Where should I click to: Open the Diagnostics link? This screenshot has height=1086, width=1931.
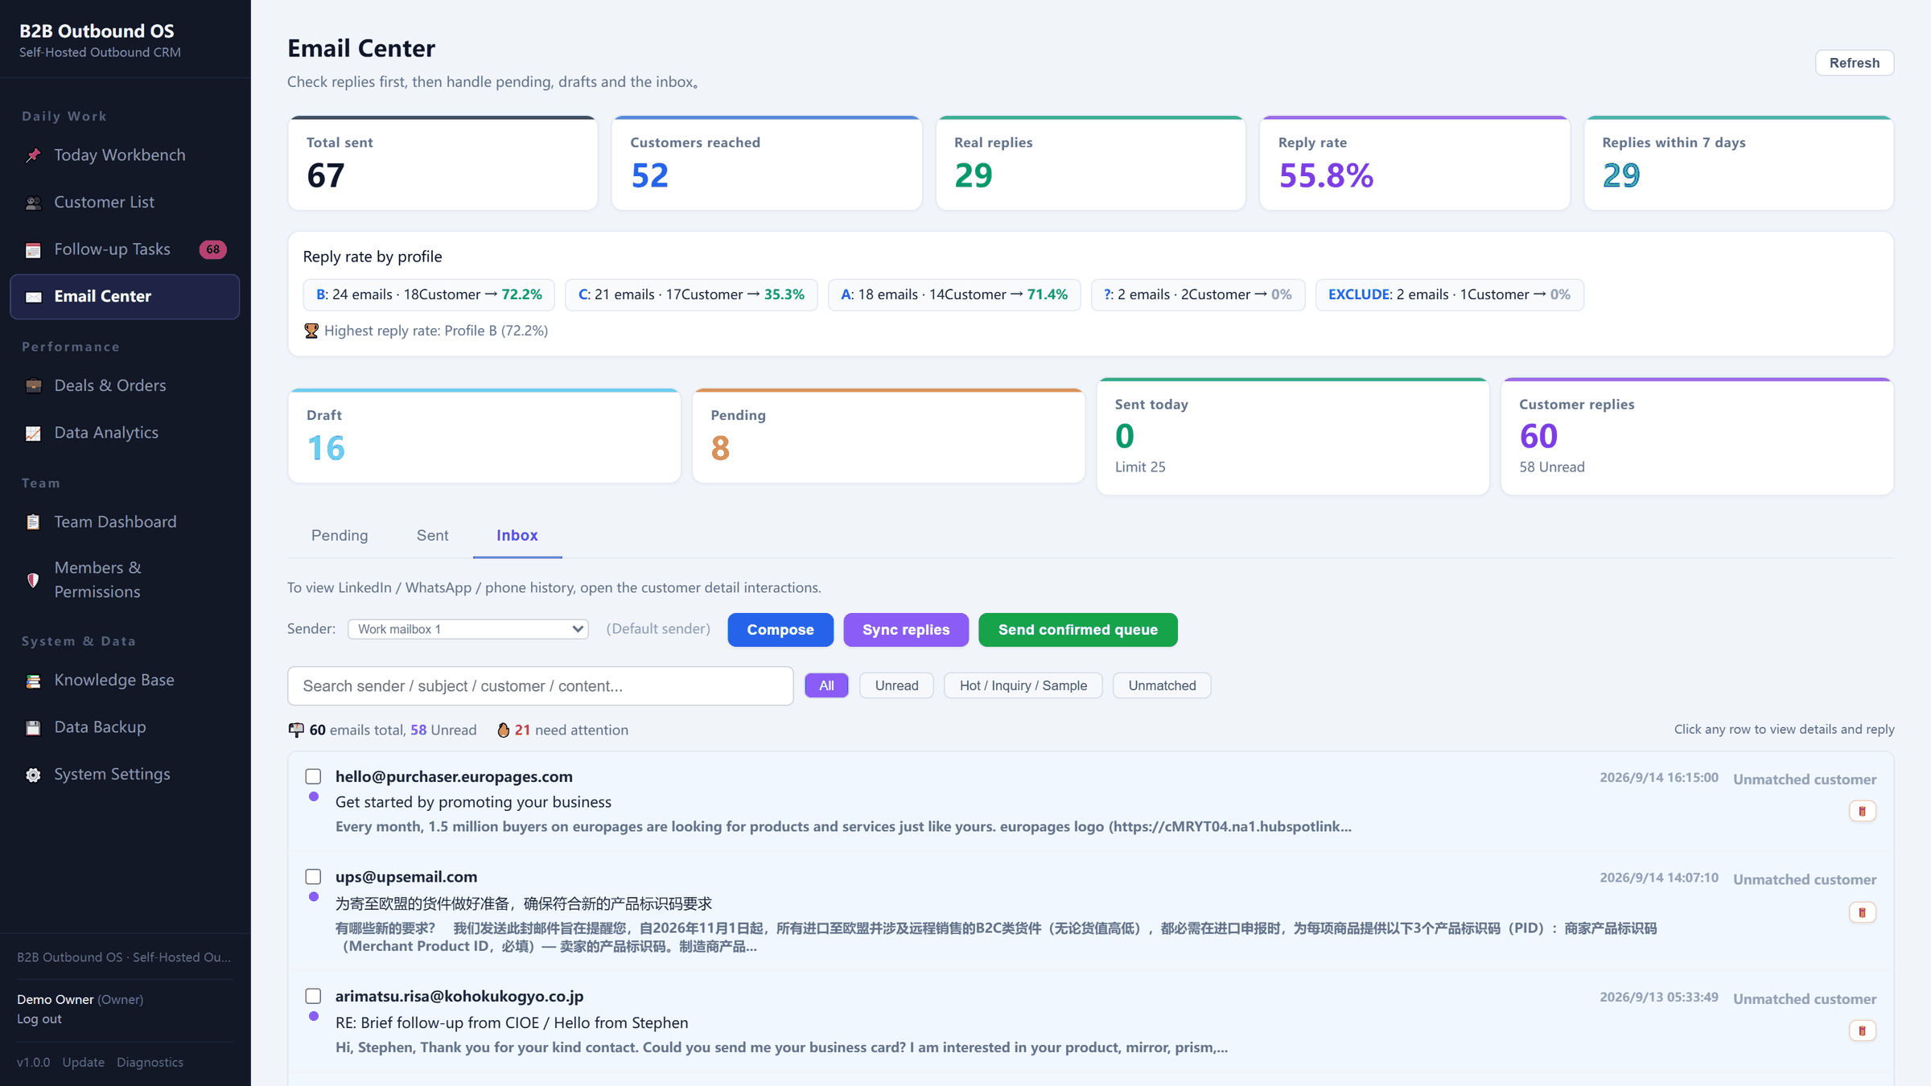(x=150, y=1063)
